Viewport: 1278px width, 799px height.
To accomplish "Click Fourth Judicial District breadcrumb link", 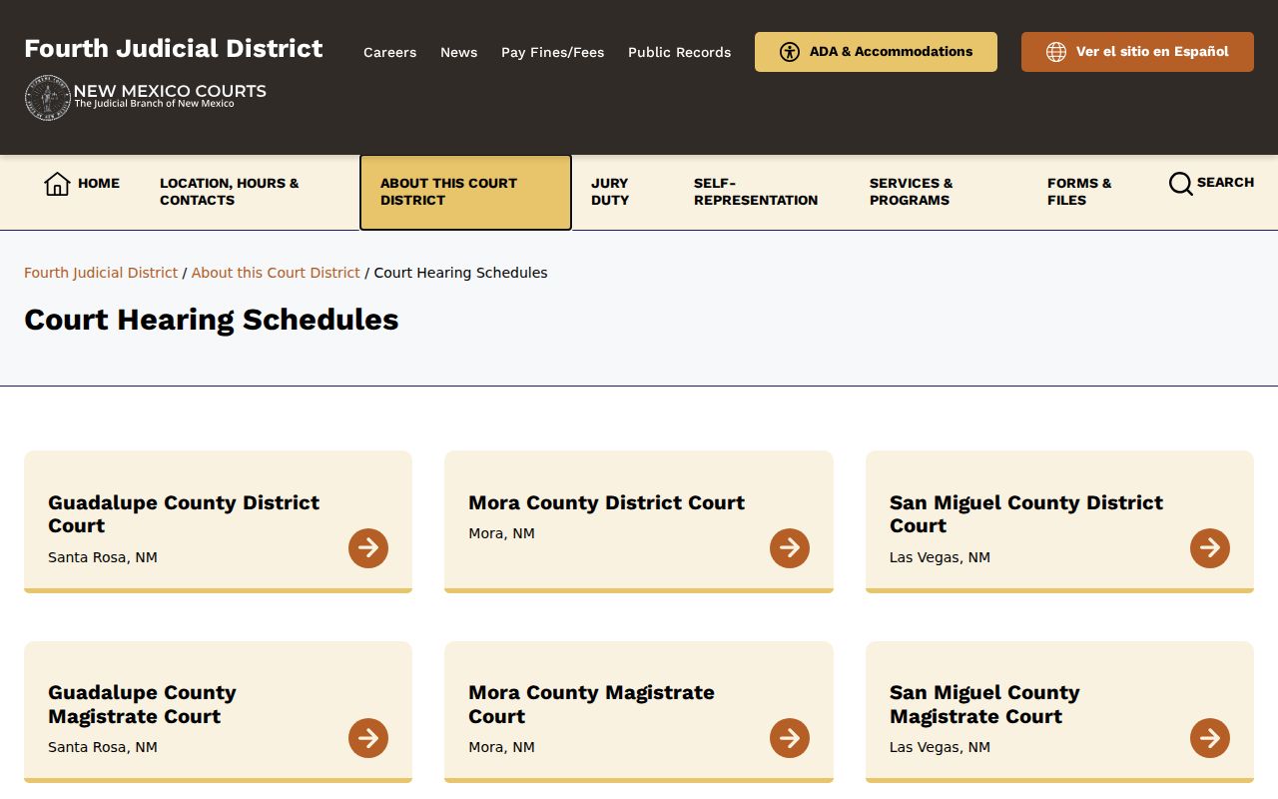I will (x=101, y=273).
